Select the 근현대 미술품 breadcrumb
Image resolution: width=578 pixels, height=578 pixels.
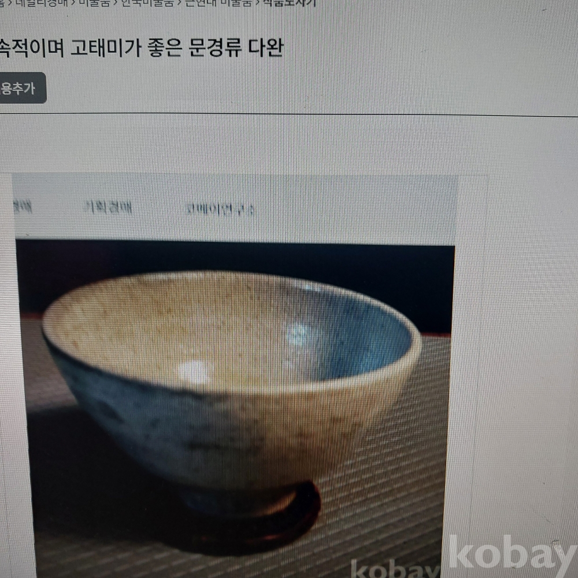219,3
